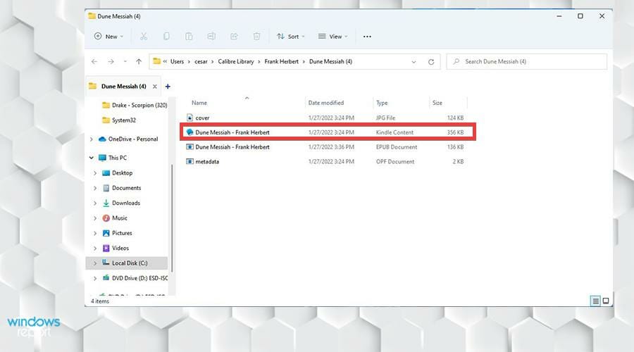Viewport: 634px width, 352px height.
Task: Select Documents in the navigation pane
Action: (x=127, y=188)
